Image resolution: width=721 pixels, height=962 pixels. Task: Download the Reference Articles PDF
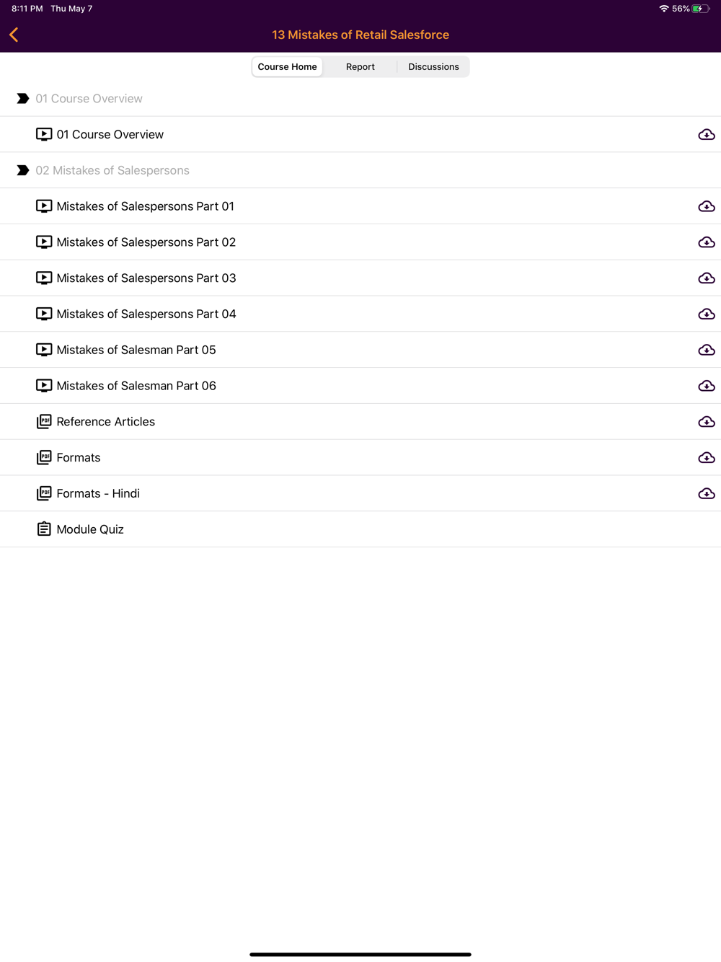[706, 422]
